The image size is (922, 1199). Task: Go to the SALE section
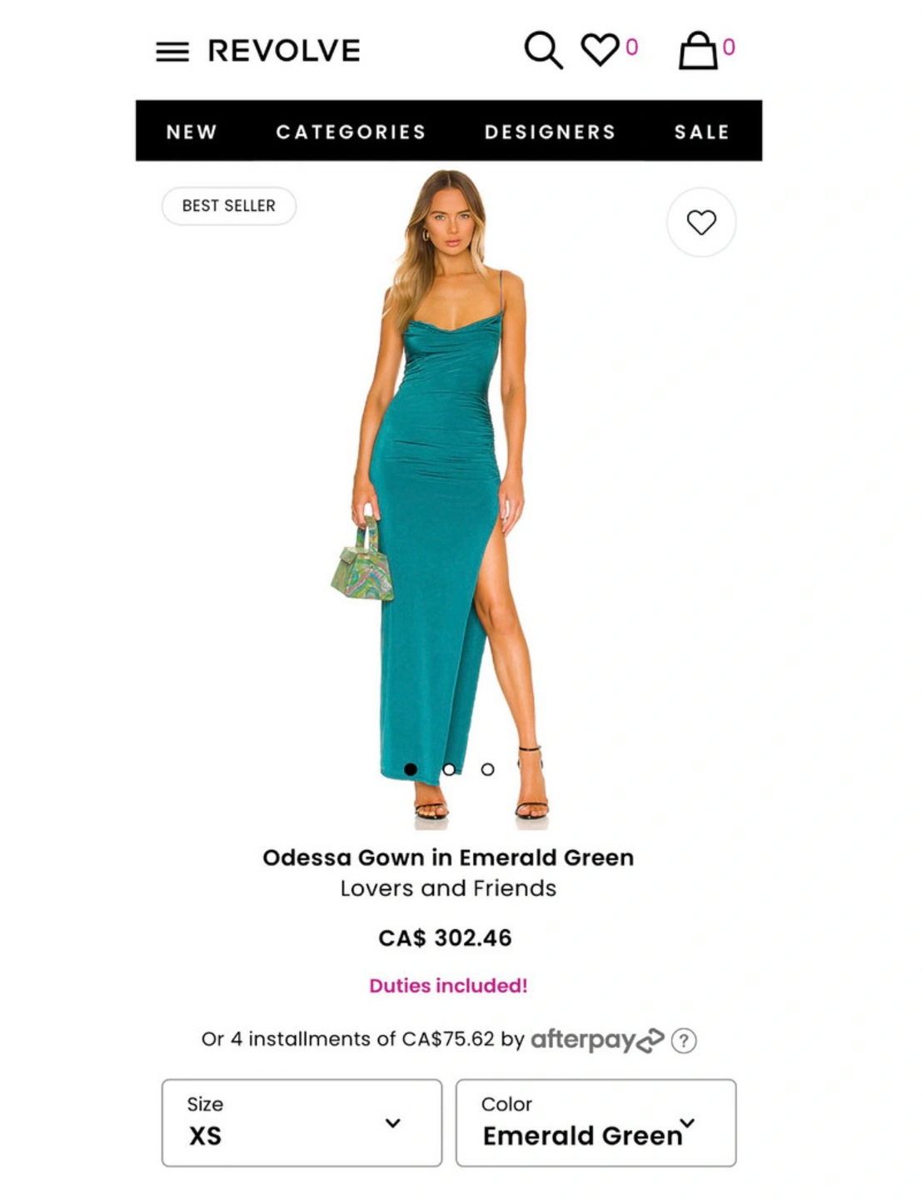click(701, 132)
